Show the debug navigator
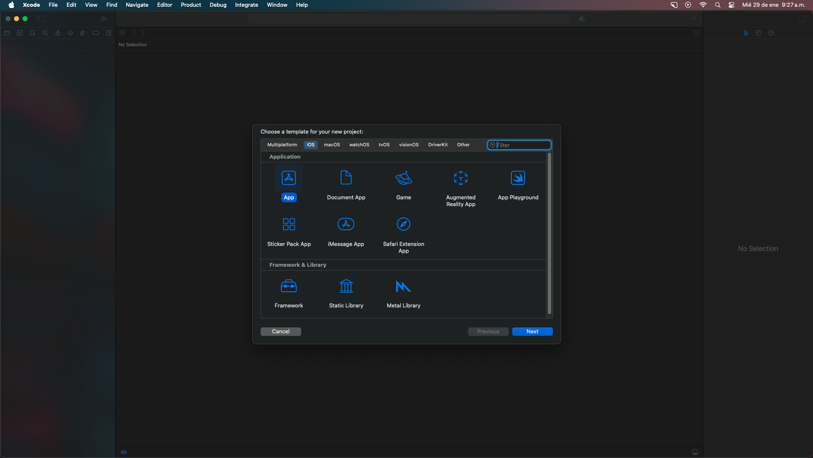813x458 pixels. click(83, 33)
